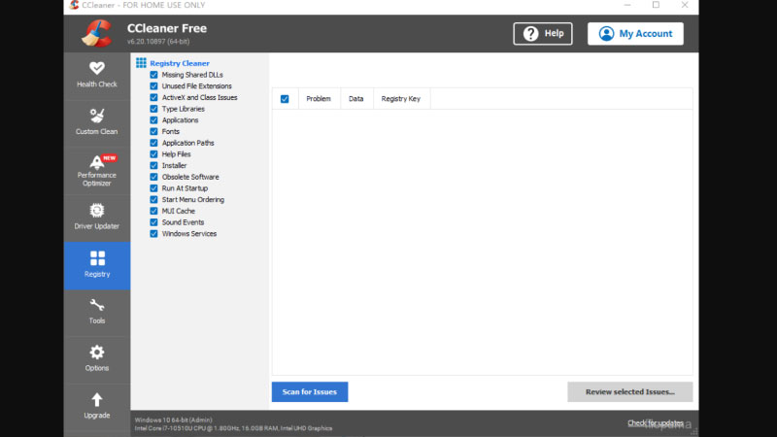The height and width of the screenshot is (437, 777).
Task: Sort results by Data column
Action: pos(356,99)
